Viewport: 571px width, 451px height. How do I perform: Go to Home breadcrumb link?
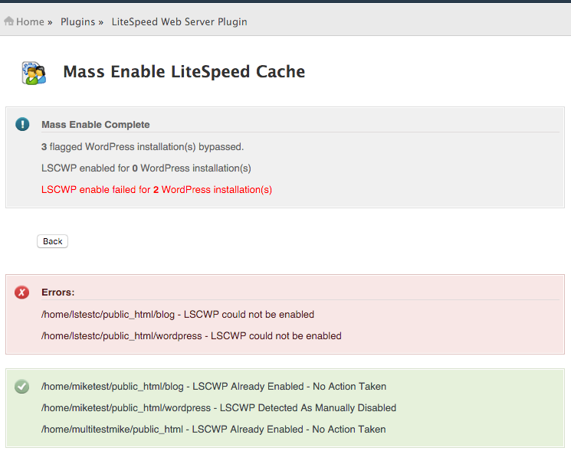(30, 21)
